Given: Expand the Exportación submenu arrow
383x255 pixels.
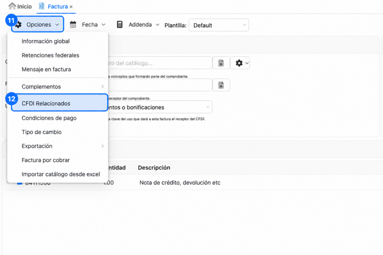Looking at the screenshot, I should point(102,146).
